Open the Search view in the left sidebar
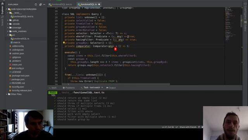This screenshot has height=140, width=248. 2,21
